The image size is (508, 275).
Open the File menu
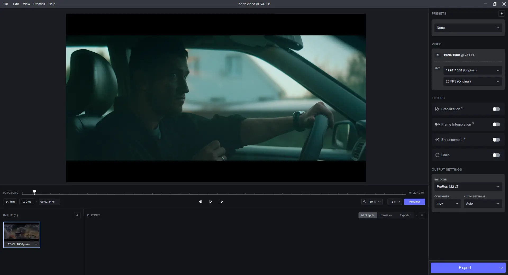5,4
